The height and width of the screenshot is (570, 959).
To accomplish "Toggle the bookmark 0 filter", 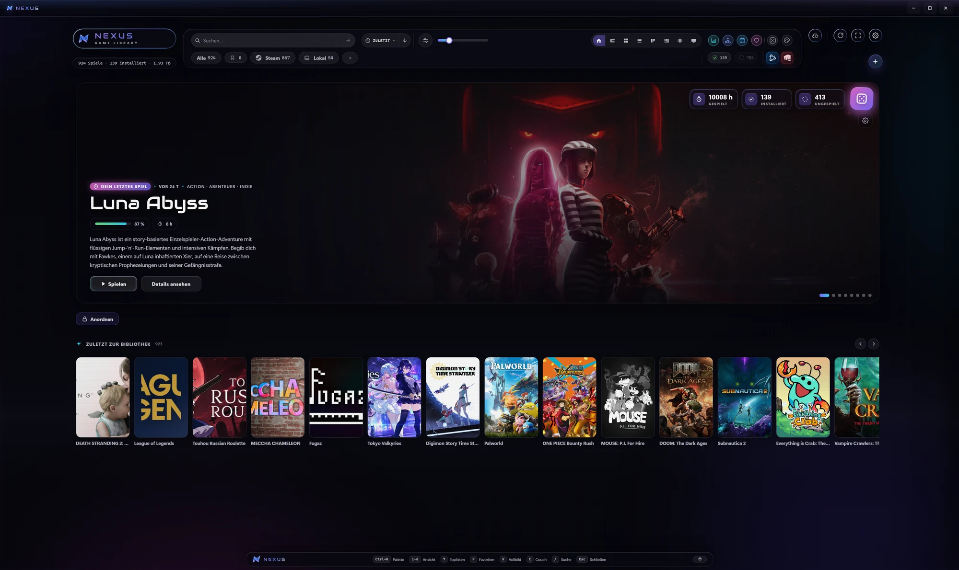I will [236, 58].
